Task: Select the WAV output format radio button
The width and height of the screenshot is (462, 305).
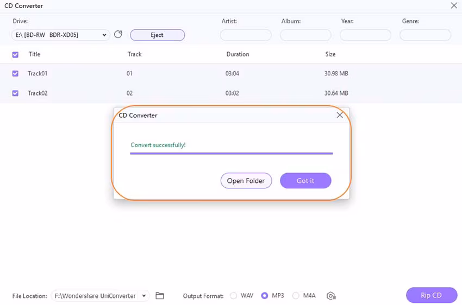Action: 234,296
